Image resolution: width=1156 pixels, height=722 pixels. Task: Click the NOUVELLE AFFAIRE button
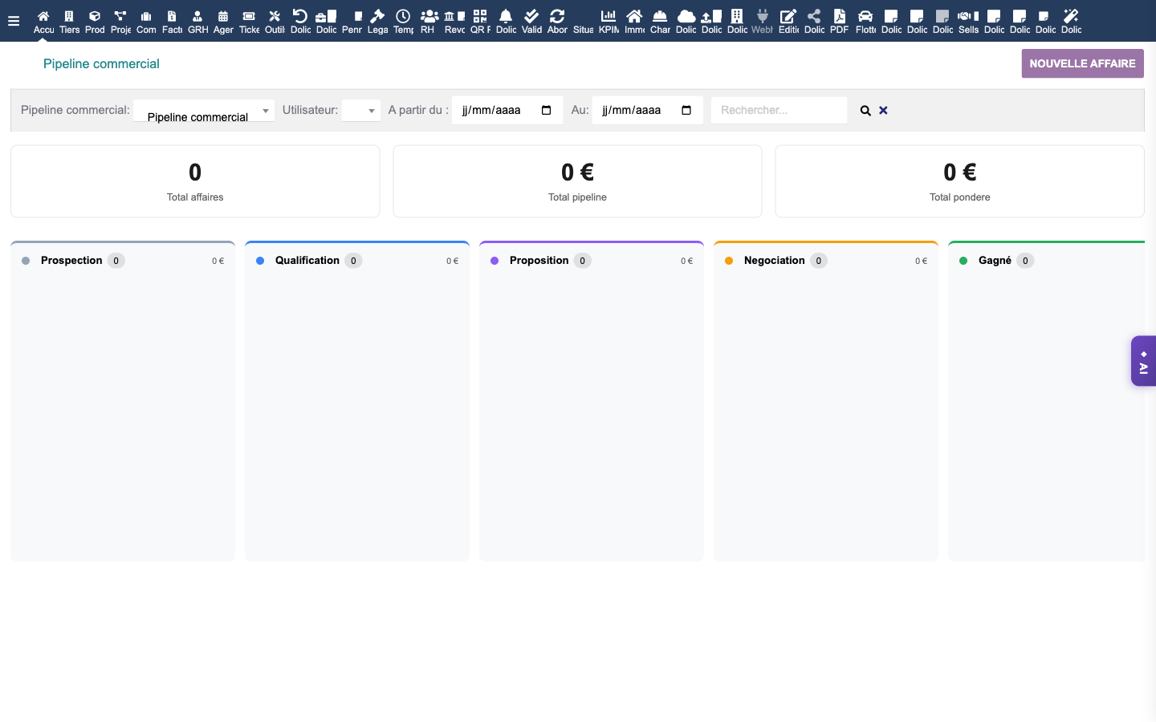pos(1082,63)
